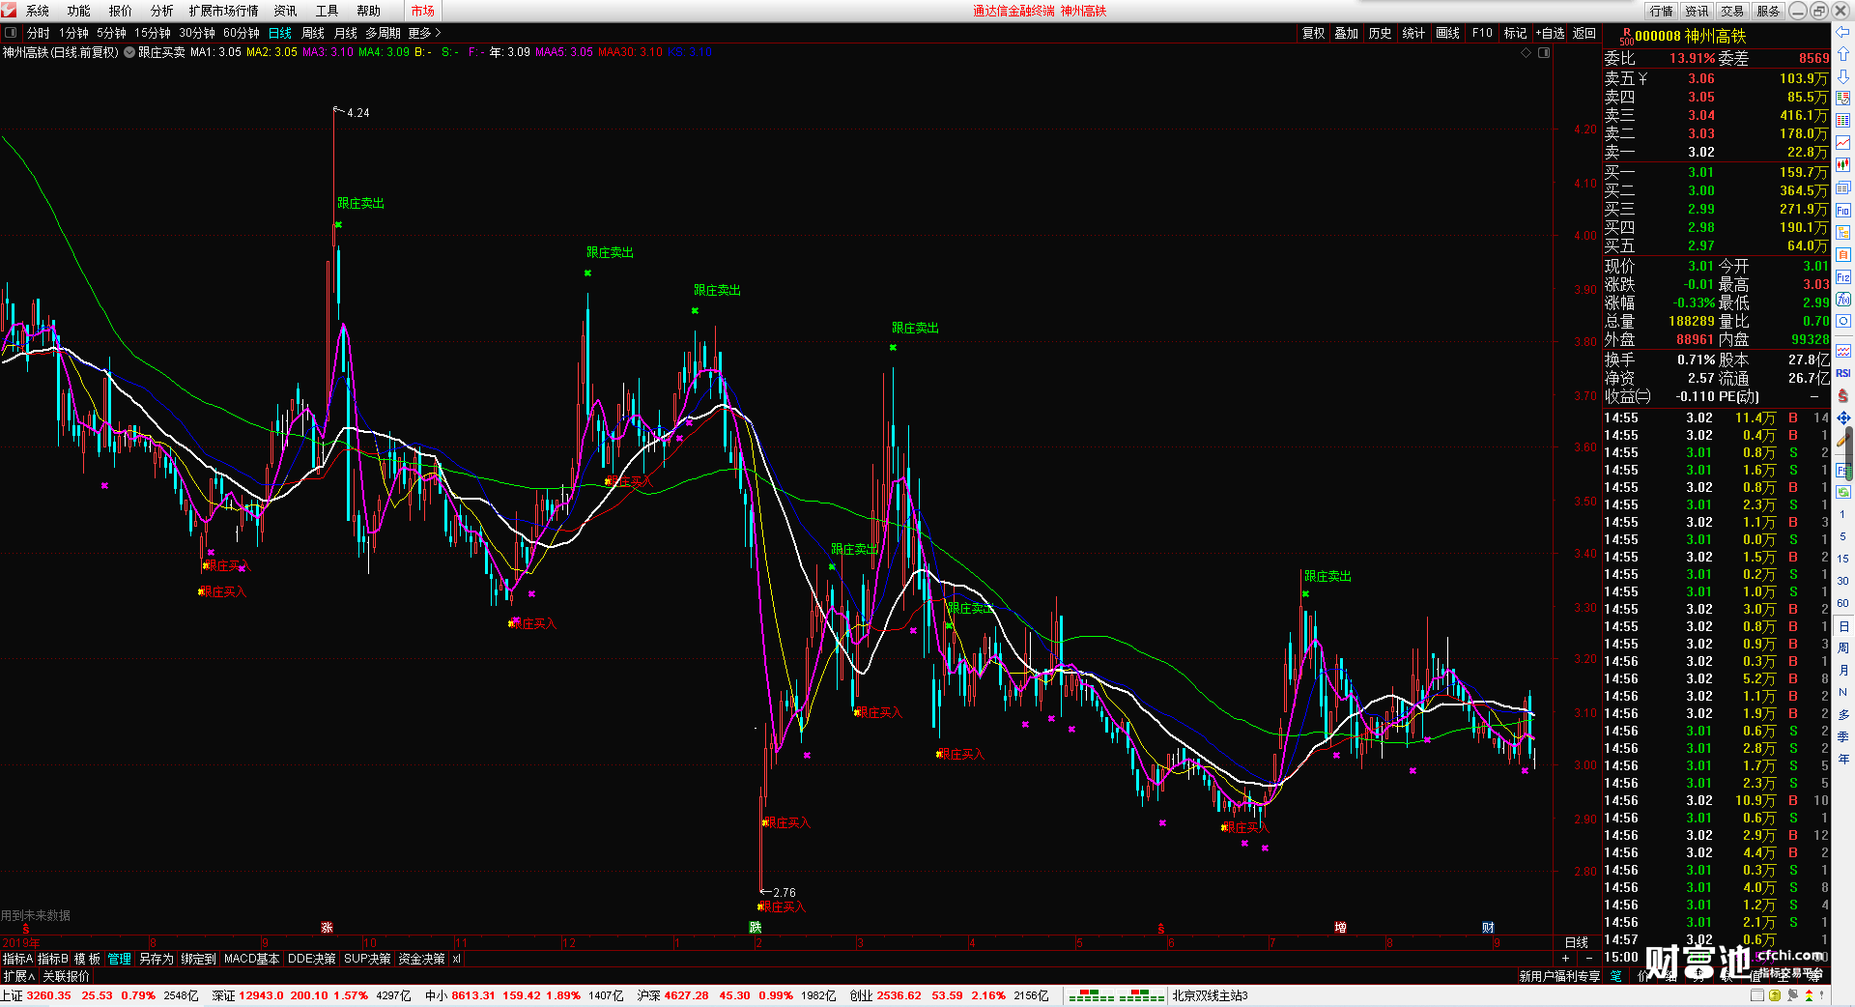The height and width of the screenshot is (1007, 1855).
Task: Click the 服务 service button
Action: pyautogui.click(x=1768, y=11)
